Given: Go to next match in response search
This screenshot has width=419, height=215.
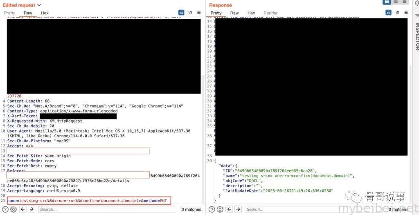Looking at the screenshot, I should click(238, 209).
